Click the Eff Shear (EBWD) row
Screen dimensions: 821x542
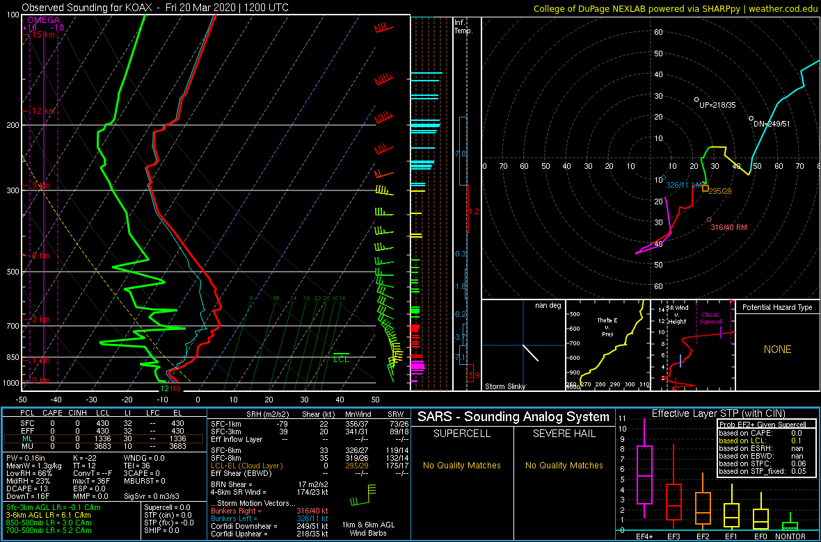309,473
